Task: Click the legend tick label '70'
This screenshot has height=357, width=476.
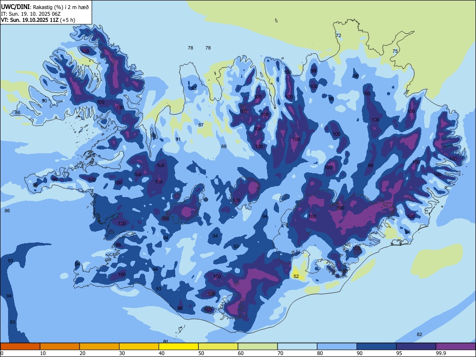Action: coord(280,353)
